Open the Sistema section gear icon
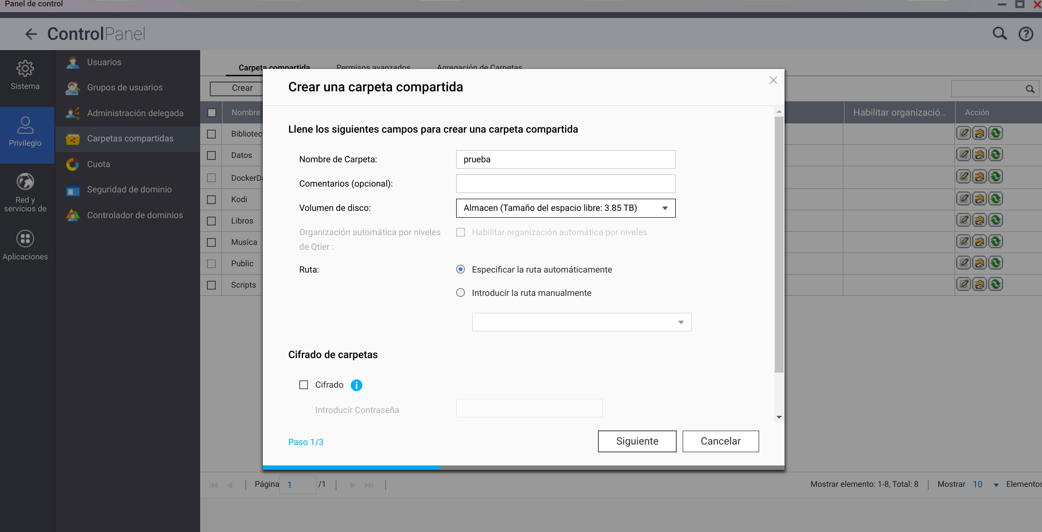 click(x=25, y=69)
